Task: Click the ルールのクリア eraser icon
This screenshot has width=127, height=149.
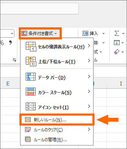Action: pyautogui.click(x=28, y=129)
